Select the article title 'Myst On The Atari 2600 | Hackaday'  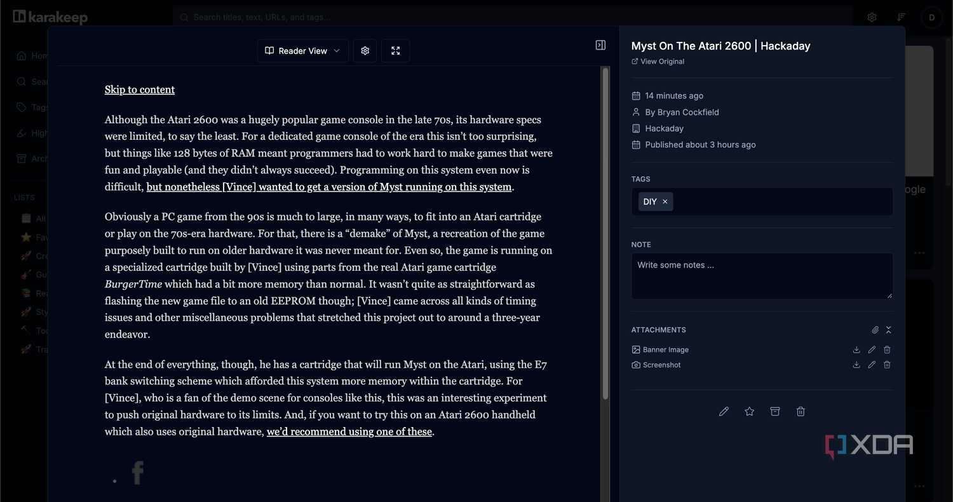tap(720, 46)
